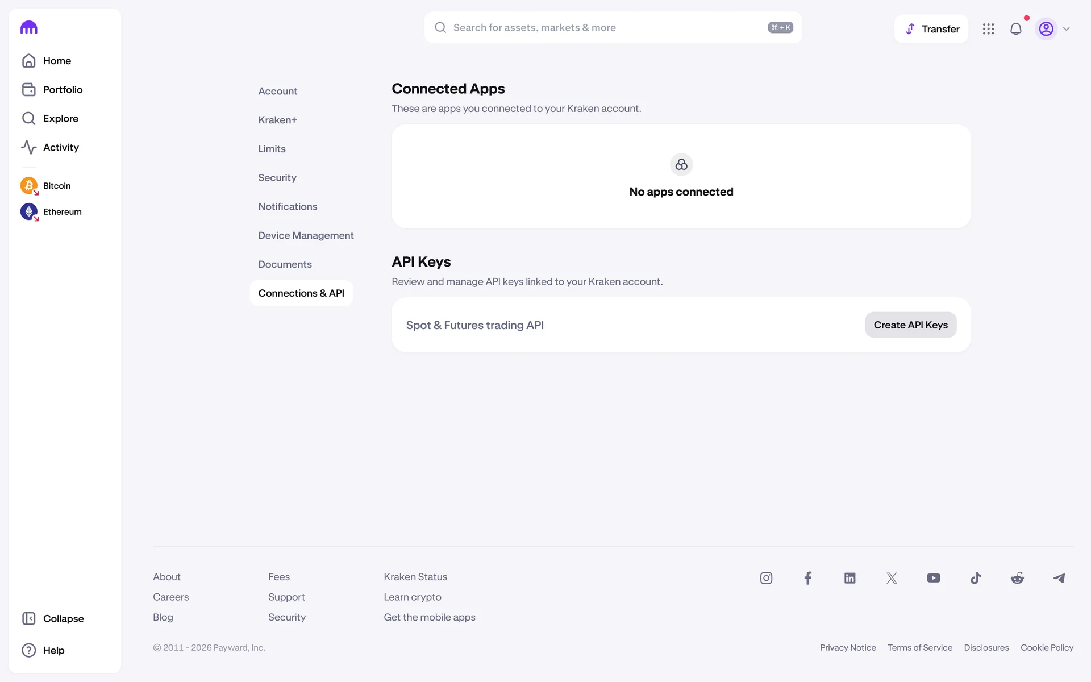
Task: Open Kraken's Reddit page
Action: coord(1017,578)
